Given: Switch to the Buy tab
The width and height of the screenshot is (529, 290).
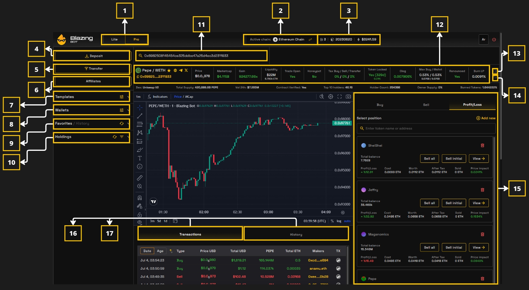Looking at the screenshot, I should pos(380,105).
